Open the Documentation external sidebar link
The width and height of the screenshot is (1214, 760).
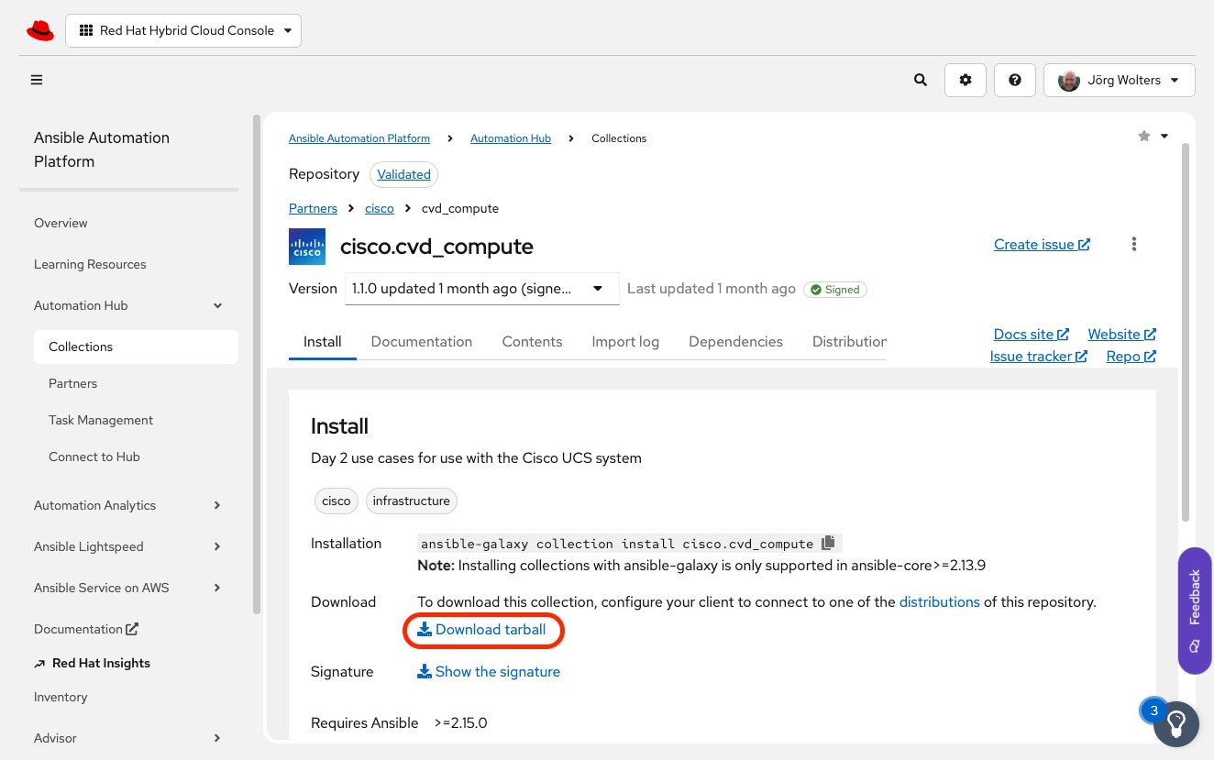click(86, 629)
